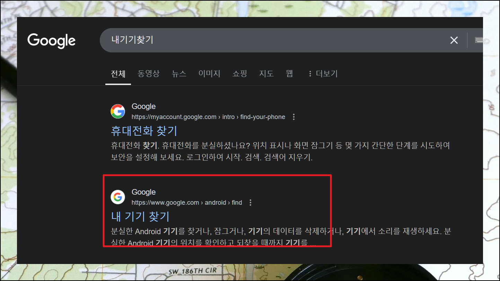Open the 휴대전화 찾기 result link

[144, 131]
